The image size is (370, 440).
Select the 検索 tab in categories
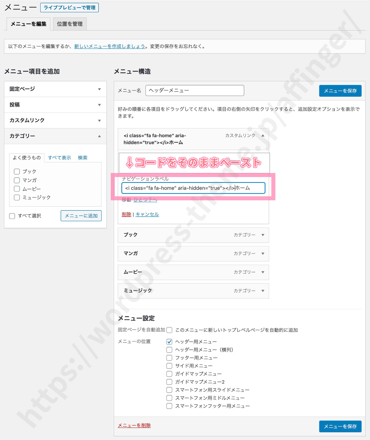click(83, 158)
